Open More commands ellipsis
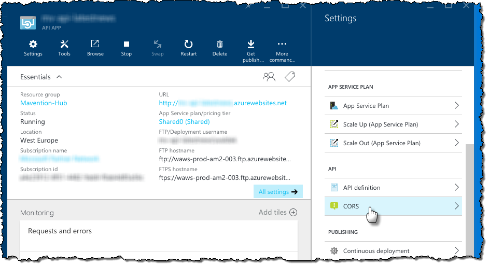This screenshot has height=266, width=489. point(282,44)
